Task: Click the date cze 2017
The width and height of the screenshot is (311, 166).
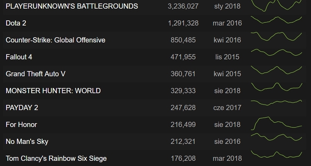Action: click(x=227, y=108)
